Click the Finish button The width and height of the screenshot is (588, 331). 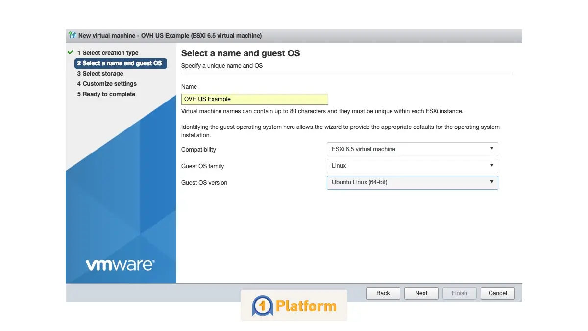(459, 293)
